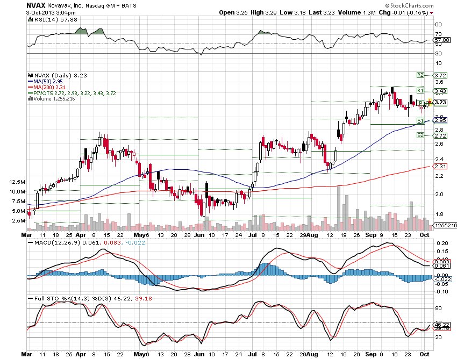
Task: Click the 2.95 blue-bordered axis tag
Action: (440, 120)
